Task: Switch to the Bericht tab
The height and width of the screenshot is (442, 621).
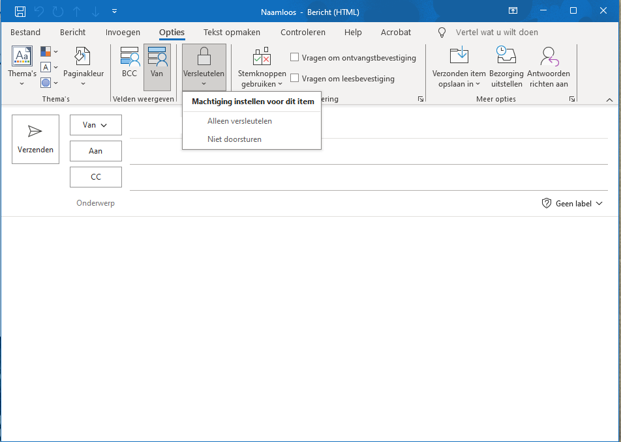Action: (x=72, y=33)
